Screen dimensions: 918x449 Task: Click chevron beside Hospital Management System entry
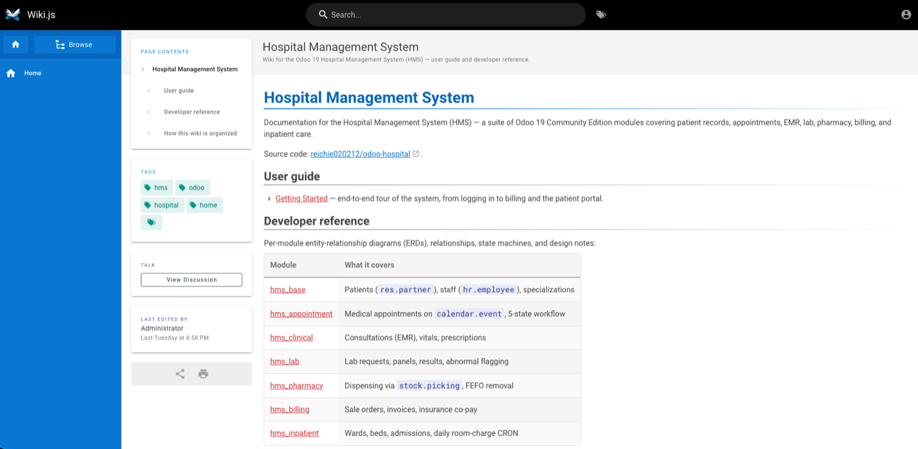[x=143, y=69]
